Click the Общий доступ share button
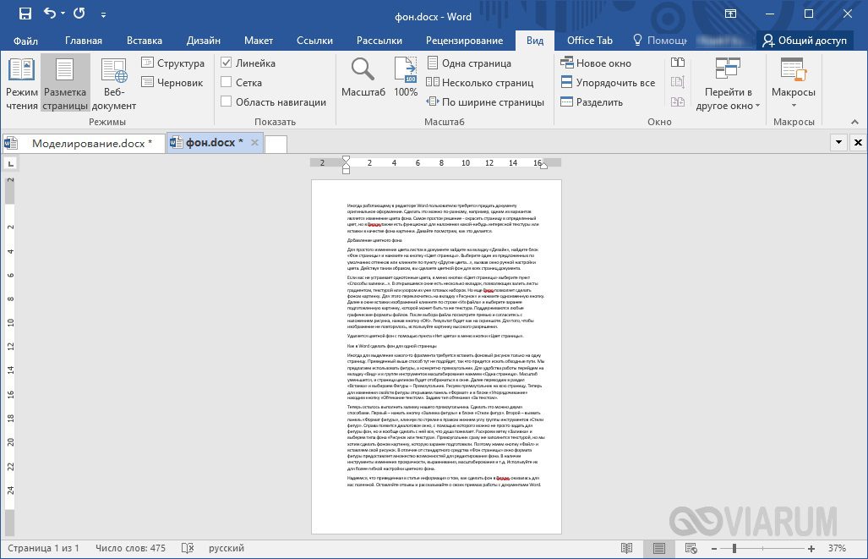Viewport: 868px width, 559px height. tap(805, 41)
